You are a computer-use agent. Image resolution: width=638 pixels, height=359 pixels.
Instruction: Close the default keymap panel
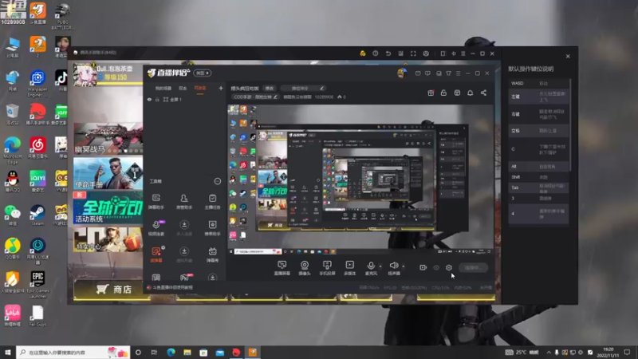[568, 56]
